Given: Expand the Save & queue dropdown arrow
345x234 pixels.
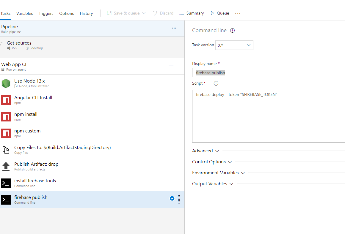Looking at the screenshot, I should click(x=144, y=13).
